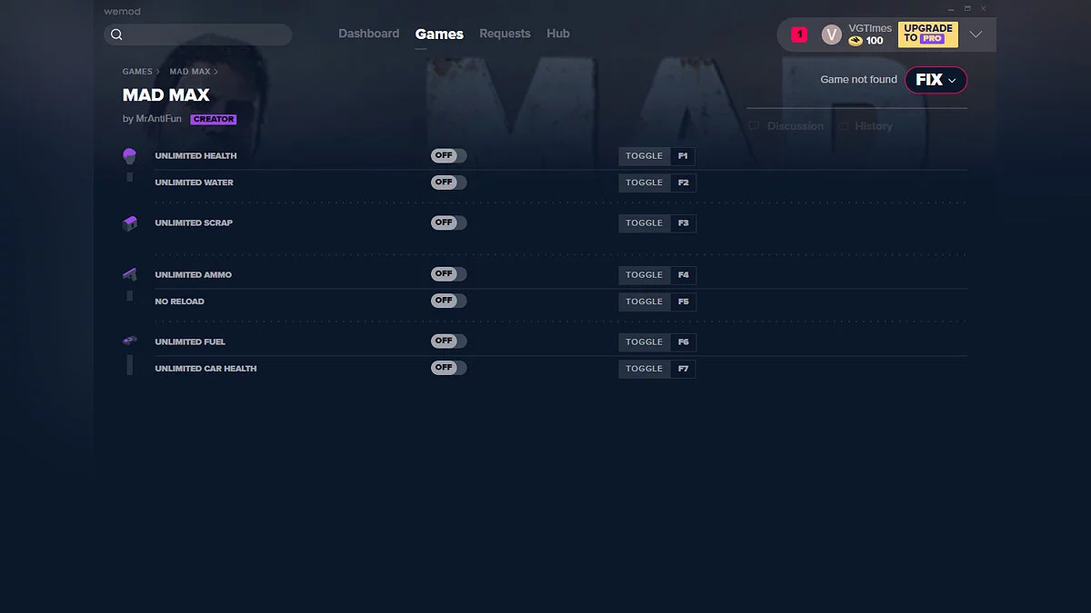Image resolution: width=1091 pixels, height=613 pixels.
Task: Open the FIX dropdown button
Action: pos(936,80)
